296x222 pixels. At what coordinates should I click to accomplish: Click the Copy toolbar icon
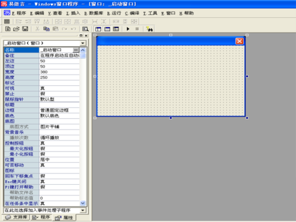46,29
